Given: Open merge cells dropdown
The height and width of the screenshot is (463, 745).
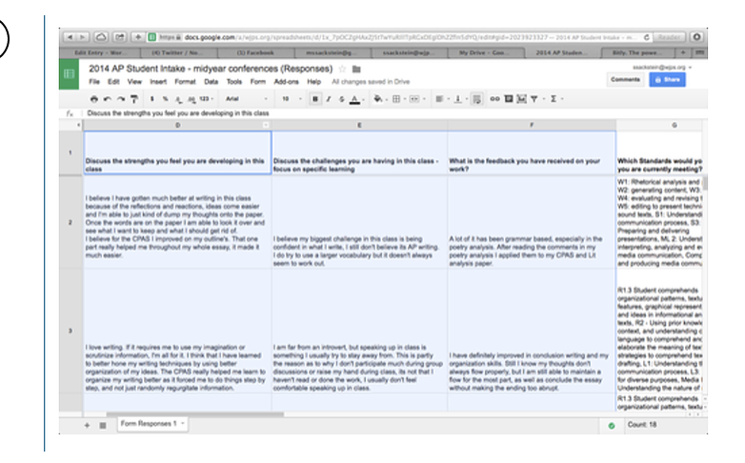Looking at the screenshot, I should 416,99.
